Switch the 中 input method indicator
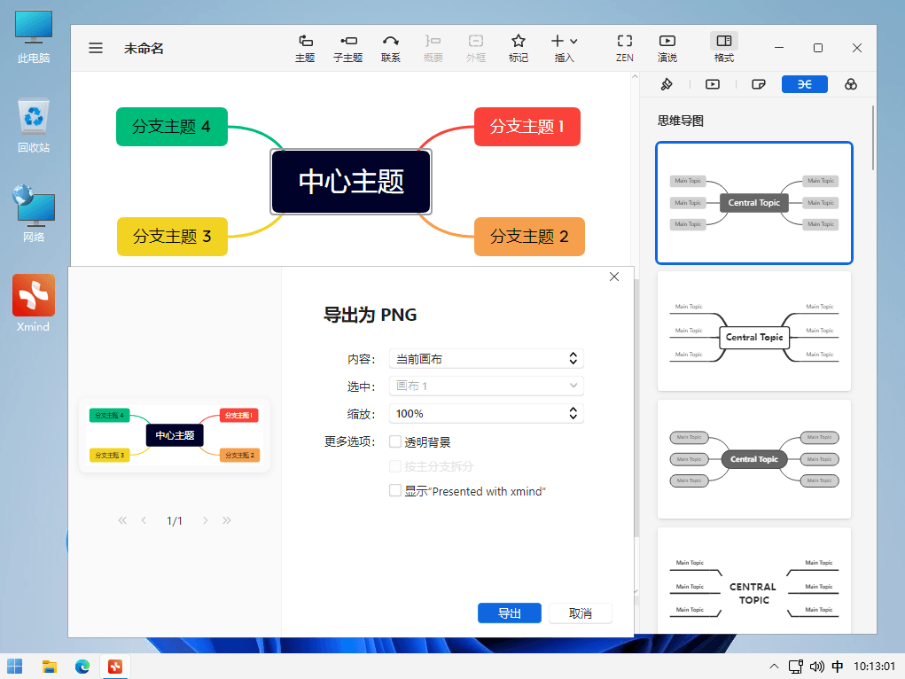The height and width of the screenshot is (679, 905). [x=838, y=667]
